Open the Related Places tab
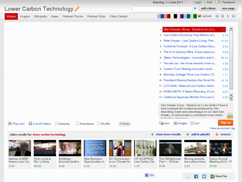The width and height of the screenshot is (242, 182). tap(73, 16)
